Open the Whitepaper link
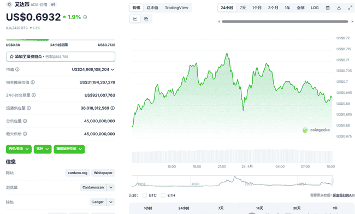The height and width of the screenshot is (214, 355). pyautogui.click(x=103, y=173)
